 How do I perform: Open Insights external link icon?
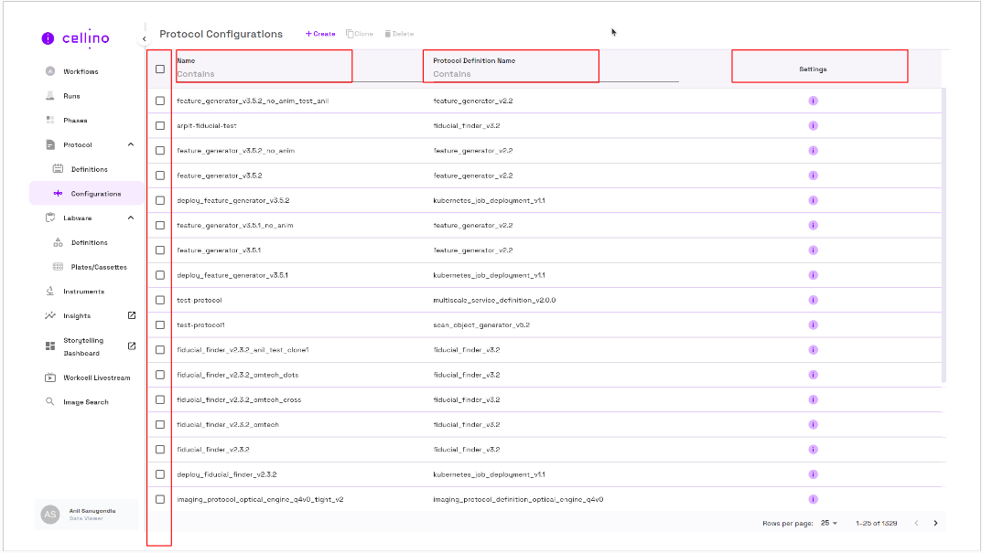(131, 315)
